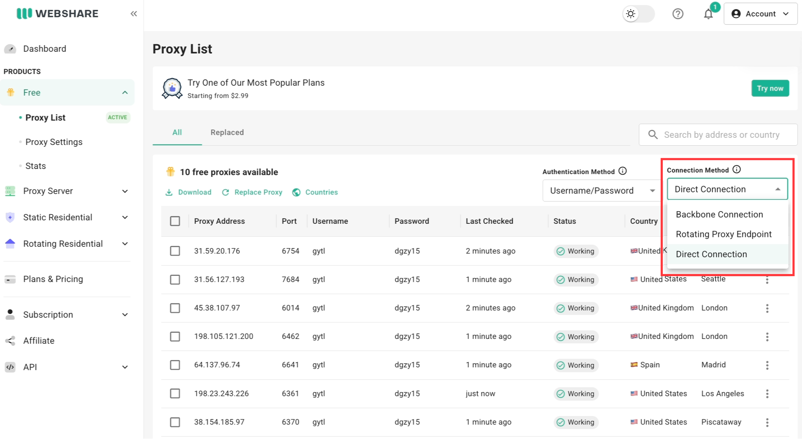Open row menu for 198.23.243.226 proxy
The image size is (802, 439).
(x=767, y=394)
